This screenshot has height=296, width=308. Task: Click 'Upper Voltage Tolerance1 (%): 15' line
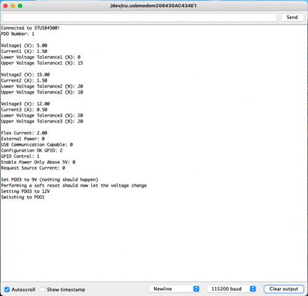pos(42,63)
